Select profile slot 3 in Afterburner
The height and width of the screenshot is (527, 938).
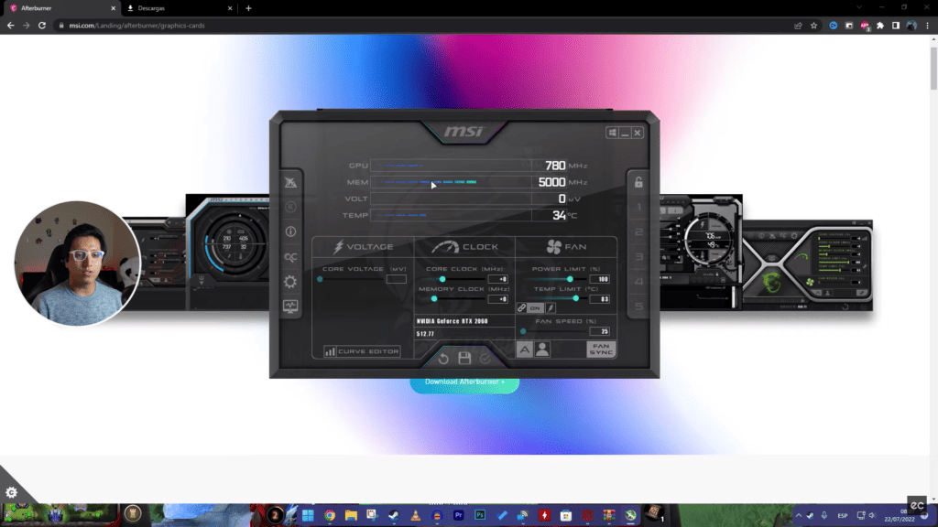tap(638, 256)
